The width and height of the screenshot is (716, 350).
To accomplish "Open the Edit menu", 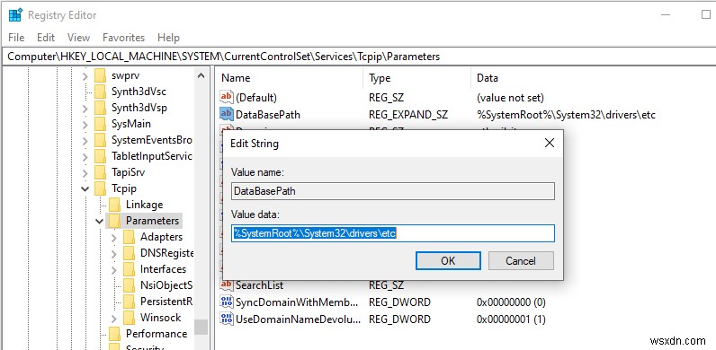I will point(46,38).
